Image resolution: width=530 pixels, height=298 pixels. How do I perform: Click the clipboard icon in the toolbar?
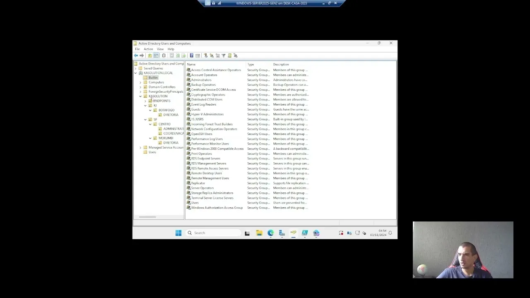[164, 55]
